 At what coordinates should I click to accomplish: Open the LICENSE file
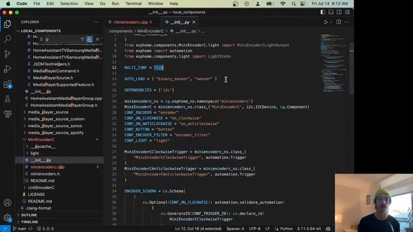coord(36,194)
